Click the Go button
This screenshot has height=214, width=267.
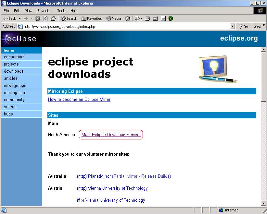(244, 26)
